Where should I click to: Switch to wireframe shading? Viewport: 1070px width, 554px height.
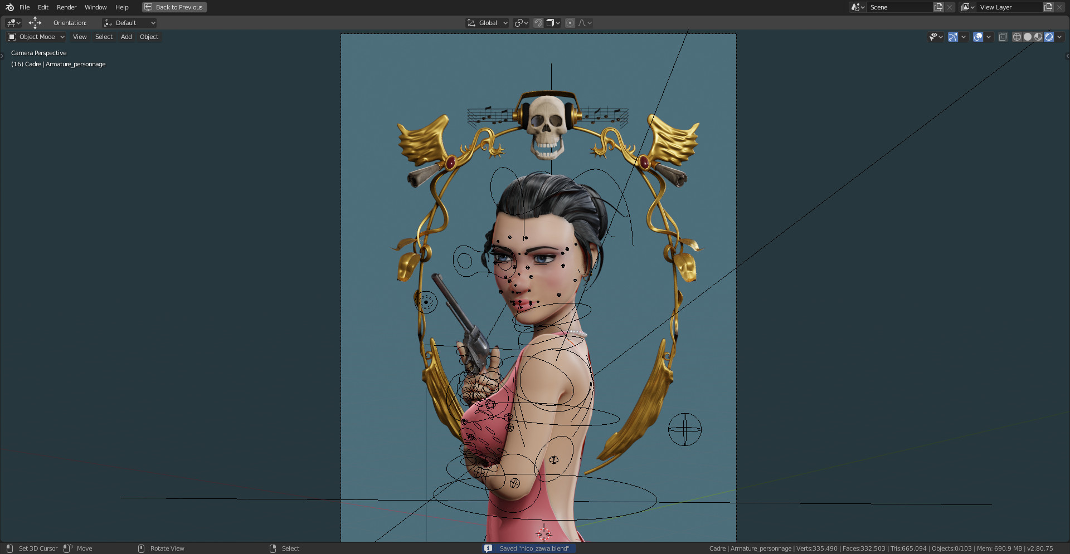1017,37
